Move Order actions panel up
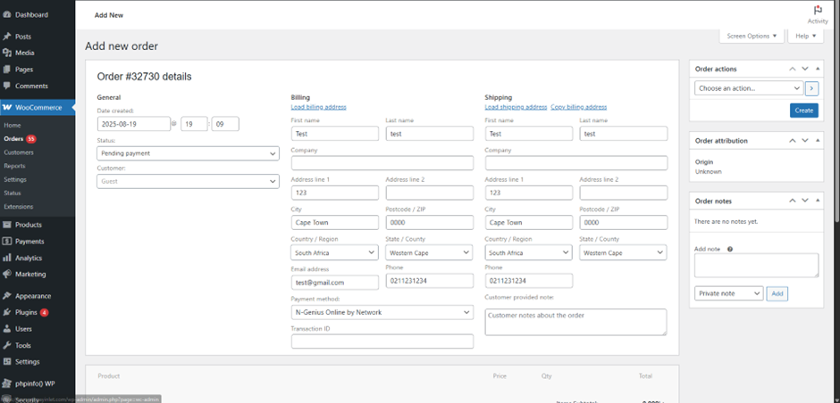 tap(793, 69)
